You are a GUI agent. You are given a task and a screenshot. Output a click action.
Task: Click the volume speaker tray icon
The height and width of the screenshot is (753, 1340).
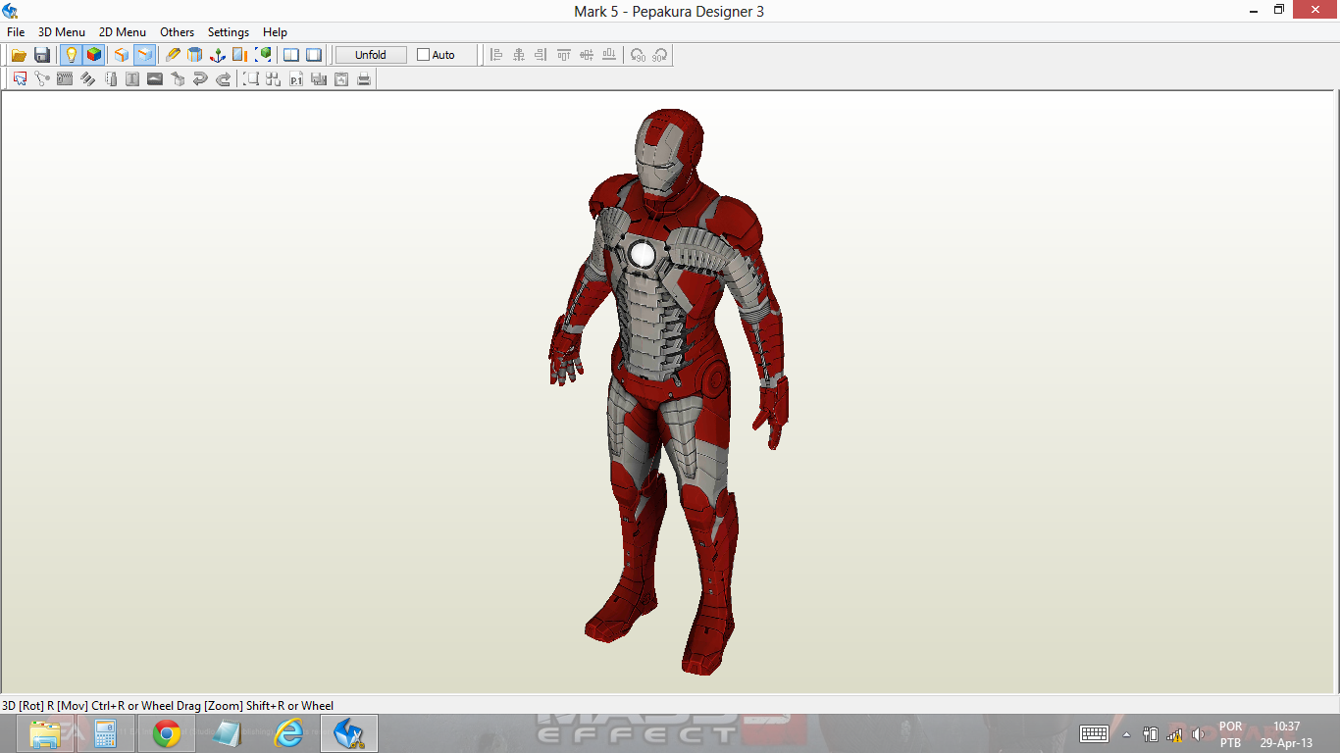[x=1198, y=734]
